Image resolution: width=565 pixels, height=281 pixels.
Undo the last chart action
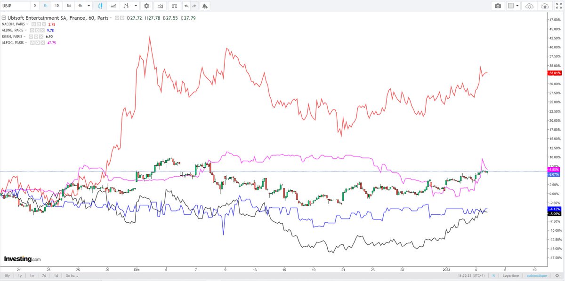click(186, 6)
